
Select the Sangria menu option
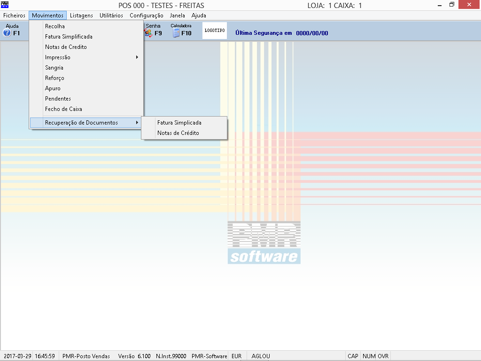54,68
